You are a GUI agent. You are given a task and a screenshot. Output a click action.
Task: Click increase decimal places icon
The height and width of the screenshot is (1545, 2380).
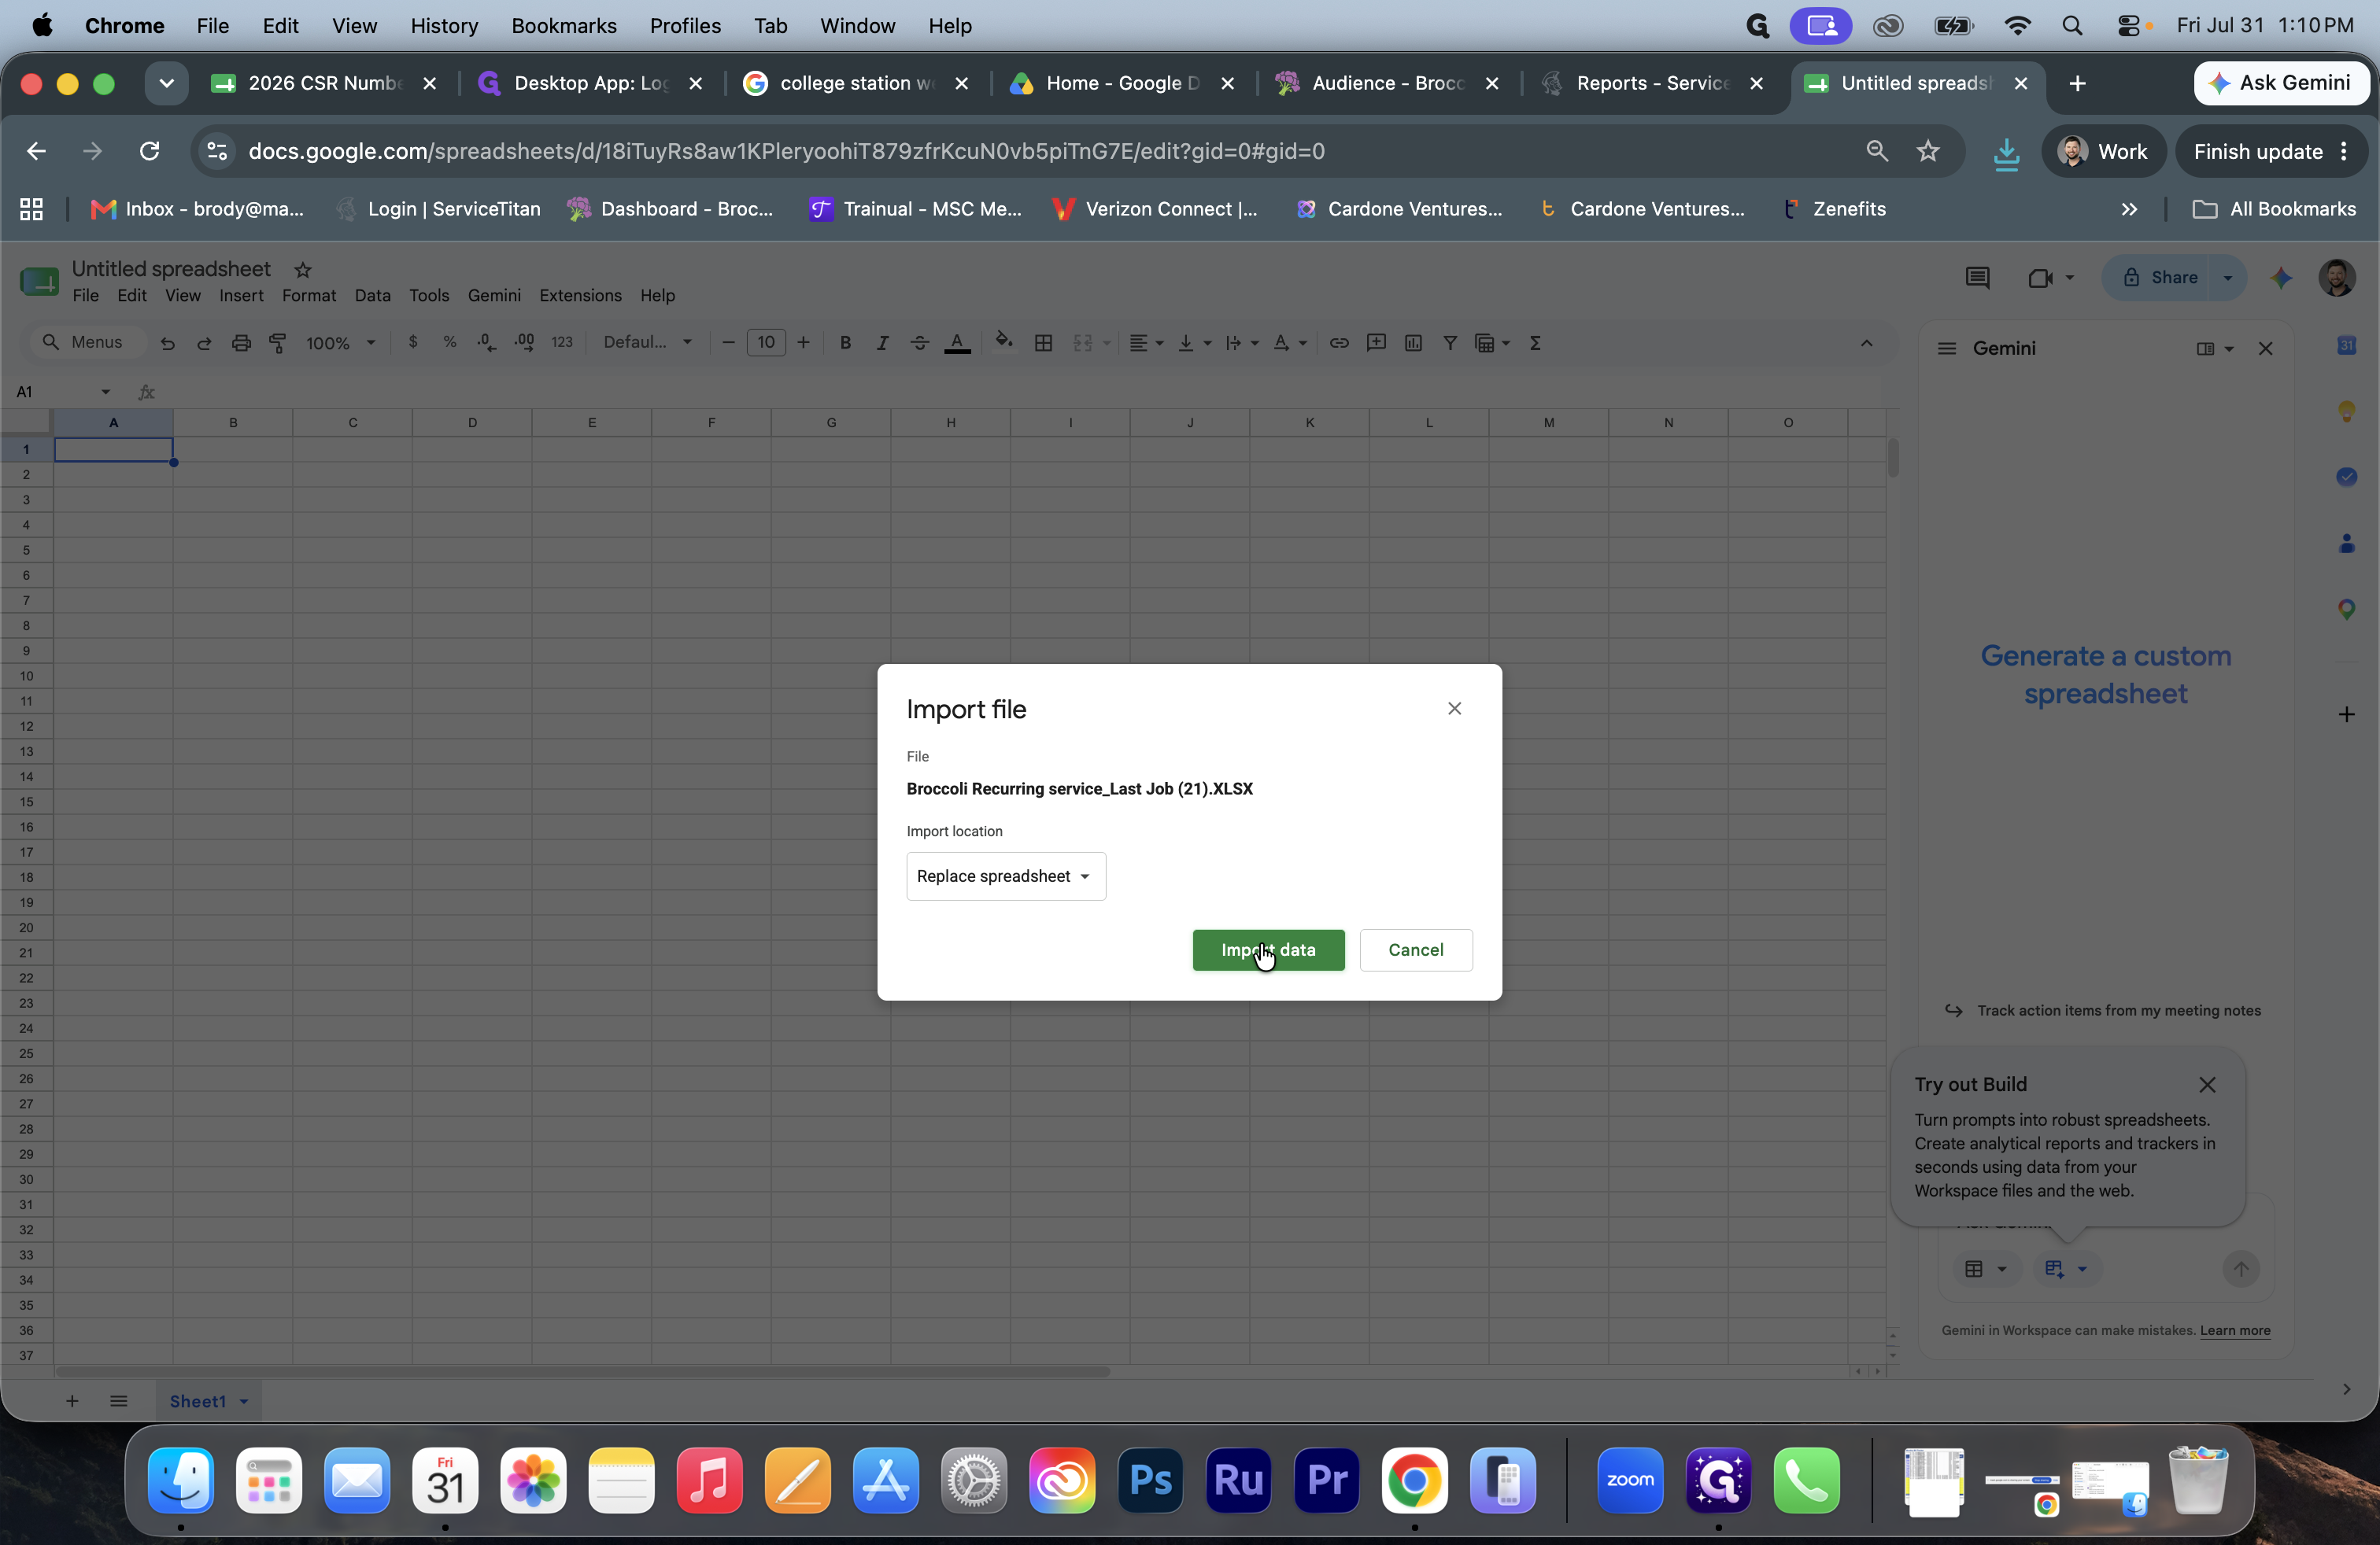(524, 343)
